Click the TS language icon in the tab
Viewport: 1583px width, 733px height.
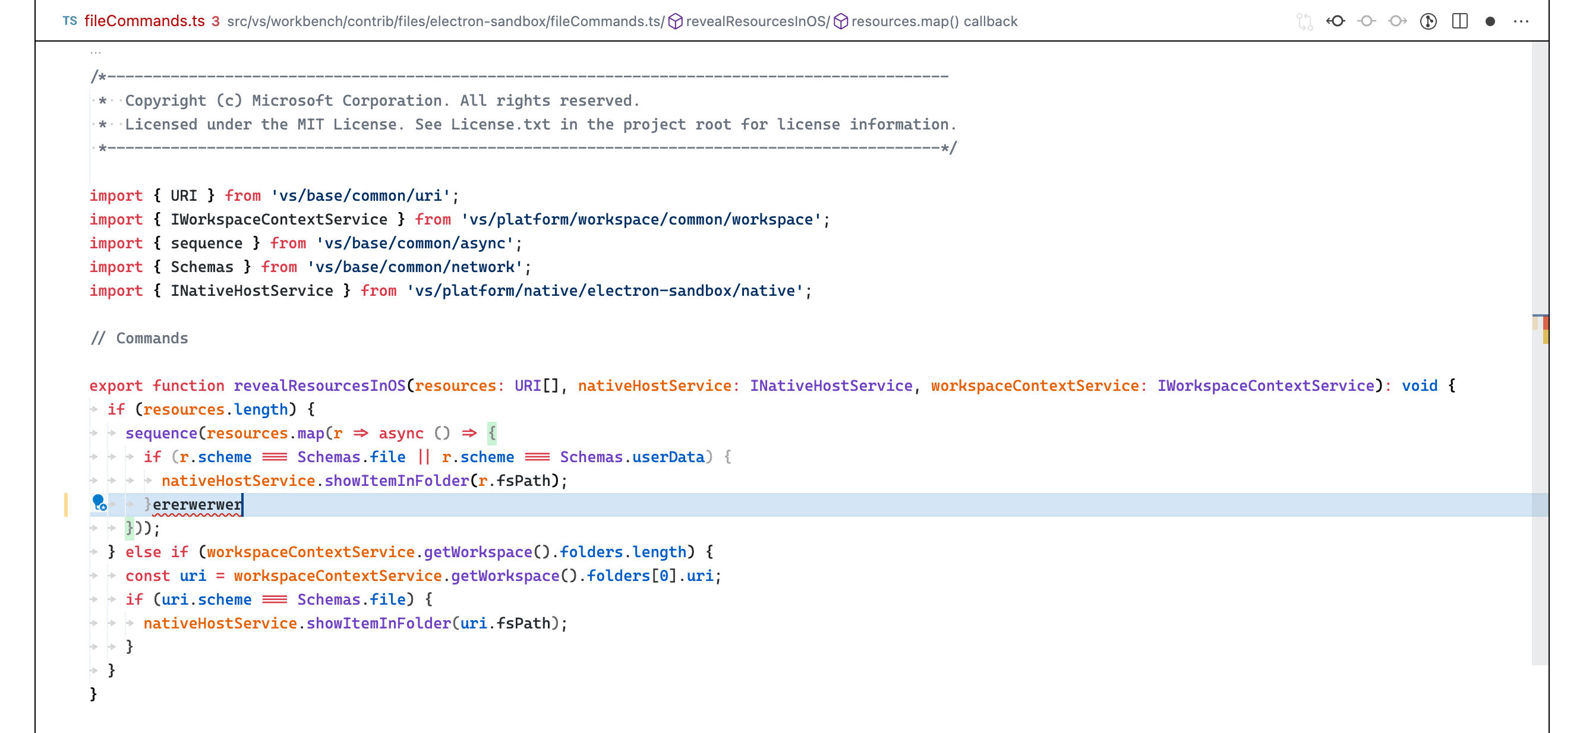pos(69,21)
